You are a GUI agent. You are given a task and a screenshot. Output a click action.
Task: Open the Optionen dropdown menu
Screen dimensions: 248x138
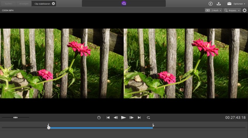(239, 4)
